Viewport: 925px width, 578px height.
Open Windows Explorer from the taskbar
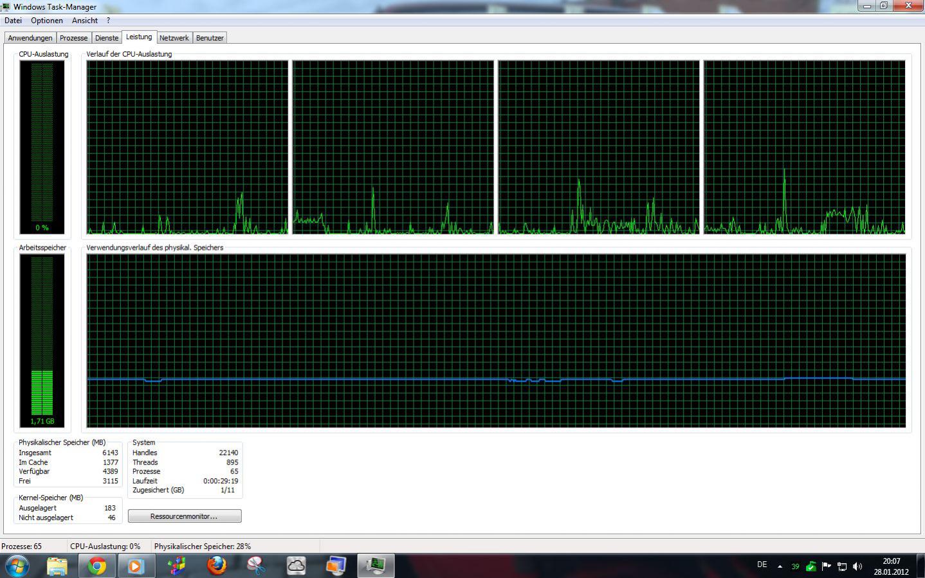pyautogui.click(x=57, y=566)
